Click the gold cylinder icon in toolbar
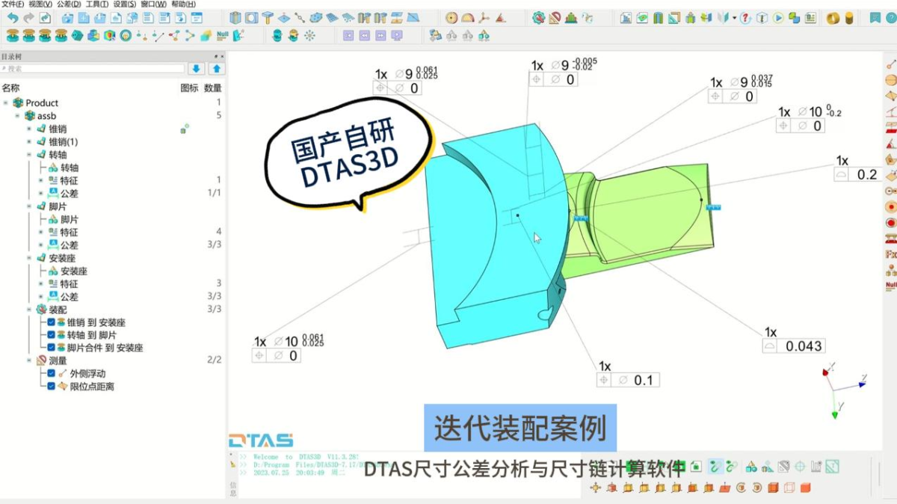Image resolution: width=897 pixels, height=504 pixels. tap(848, 18)
